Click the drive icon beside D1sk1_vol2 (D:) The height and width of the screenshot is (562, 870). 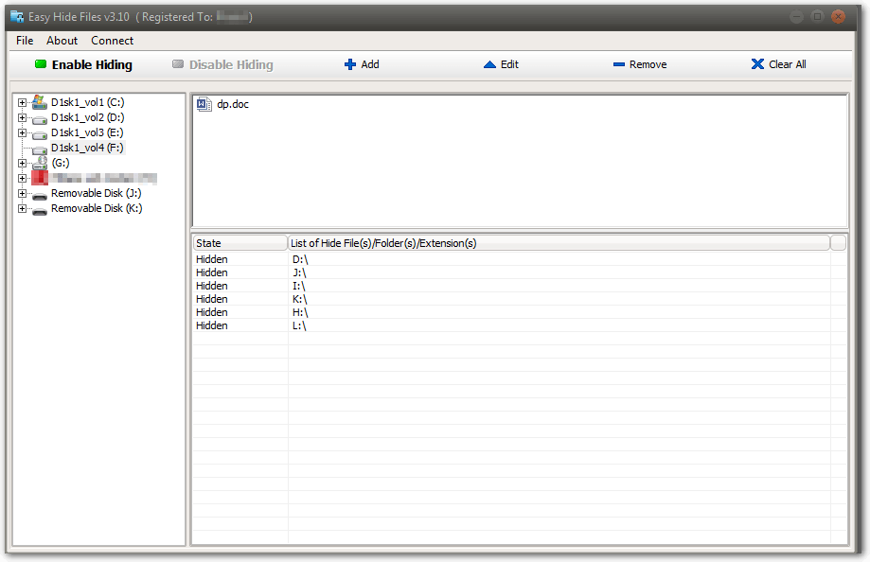tap(38, 116)
